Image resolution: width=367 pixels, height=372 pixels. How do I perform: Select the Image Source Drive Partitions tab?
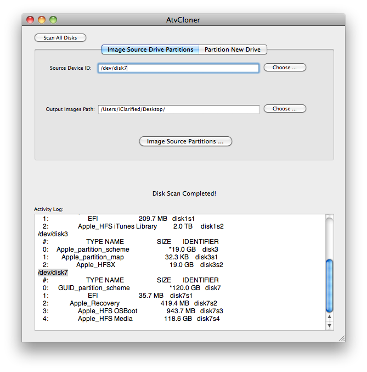point(150,49)
